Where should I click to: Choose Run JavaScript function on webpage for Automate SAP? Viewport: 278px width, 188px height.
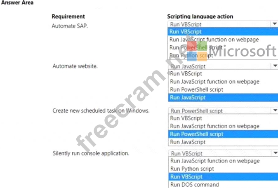214,40
